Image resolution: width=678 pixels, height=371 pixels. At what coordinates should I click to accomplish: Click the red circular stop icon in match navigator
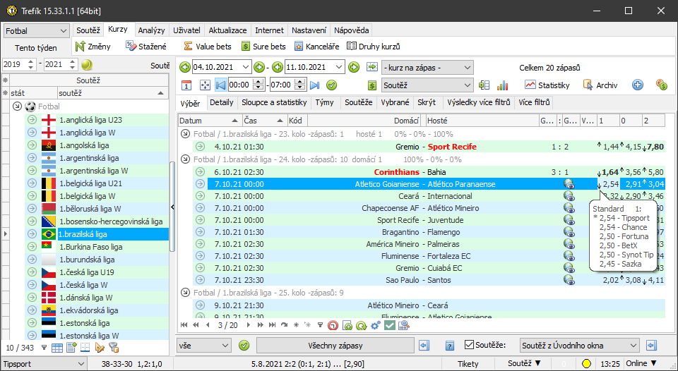click(333, 325)
